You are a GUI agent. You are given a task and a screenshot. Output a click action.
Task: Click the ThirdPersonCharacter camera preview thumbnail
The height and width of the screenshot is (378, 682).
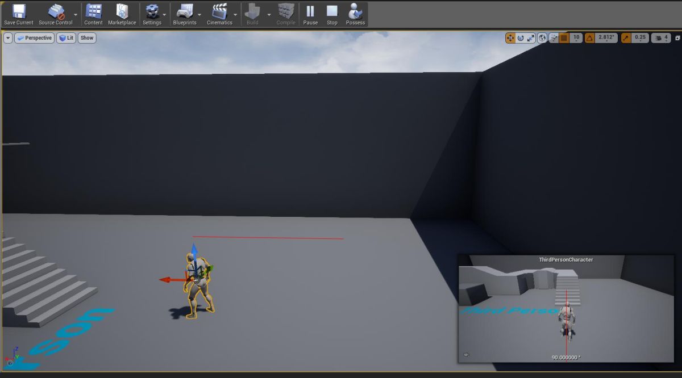pos(566,309)
